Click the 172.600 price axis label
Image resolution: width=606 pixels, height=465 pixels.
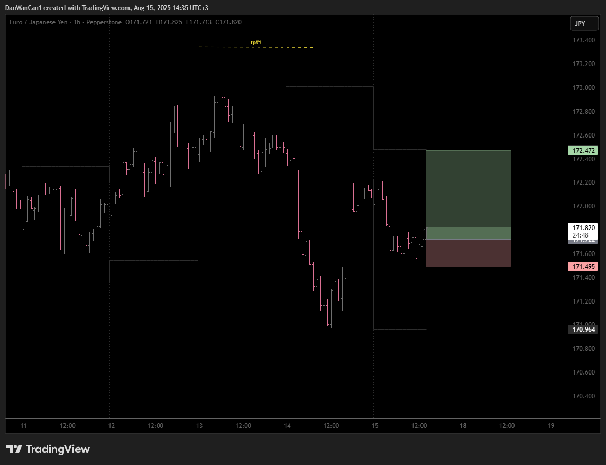click(584, 135)
